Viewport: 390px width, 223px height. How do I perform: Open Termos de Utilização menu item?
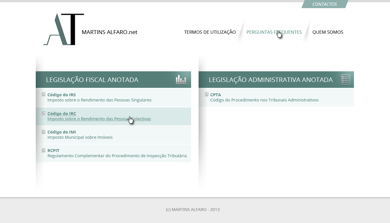tap(210, 32)
